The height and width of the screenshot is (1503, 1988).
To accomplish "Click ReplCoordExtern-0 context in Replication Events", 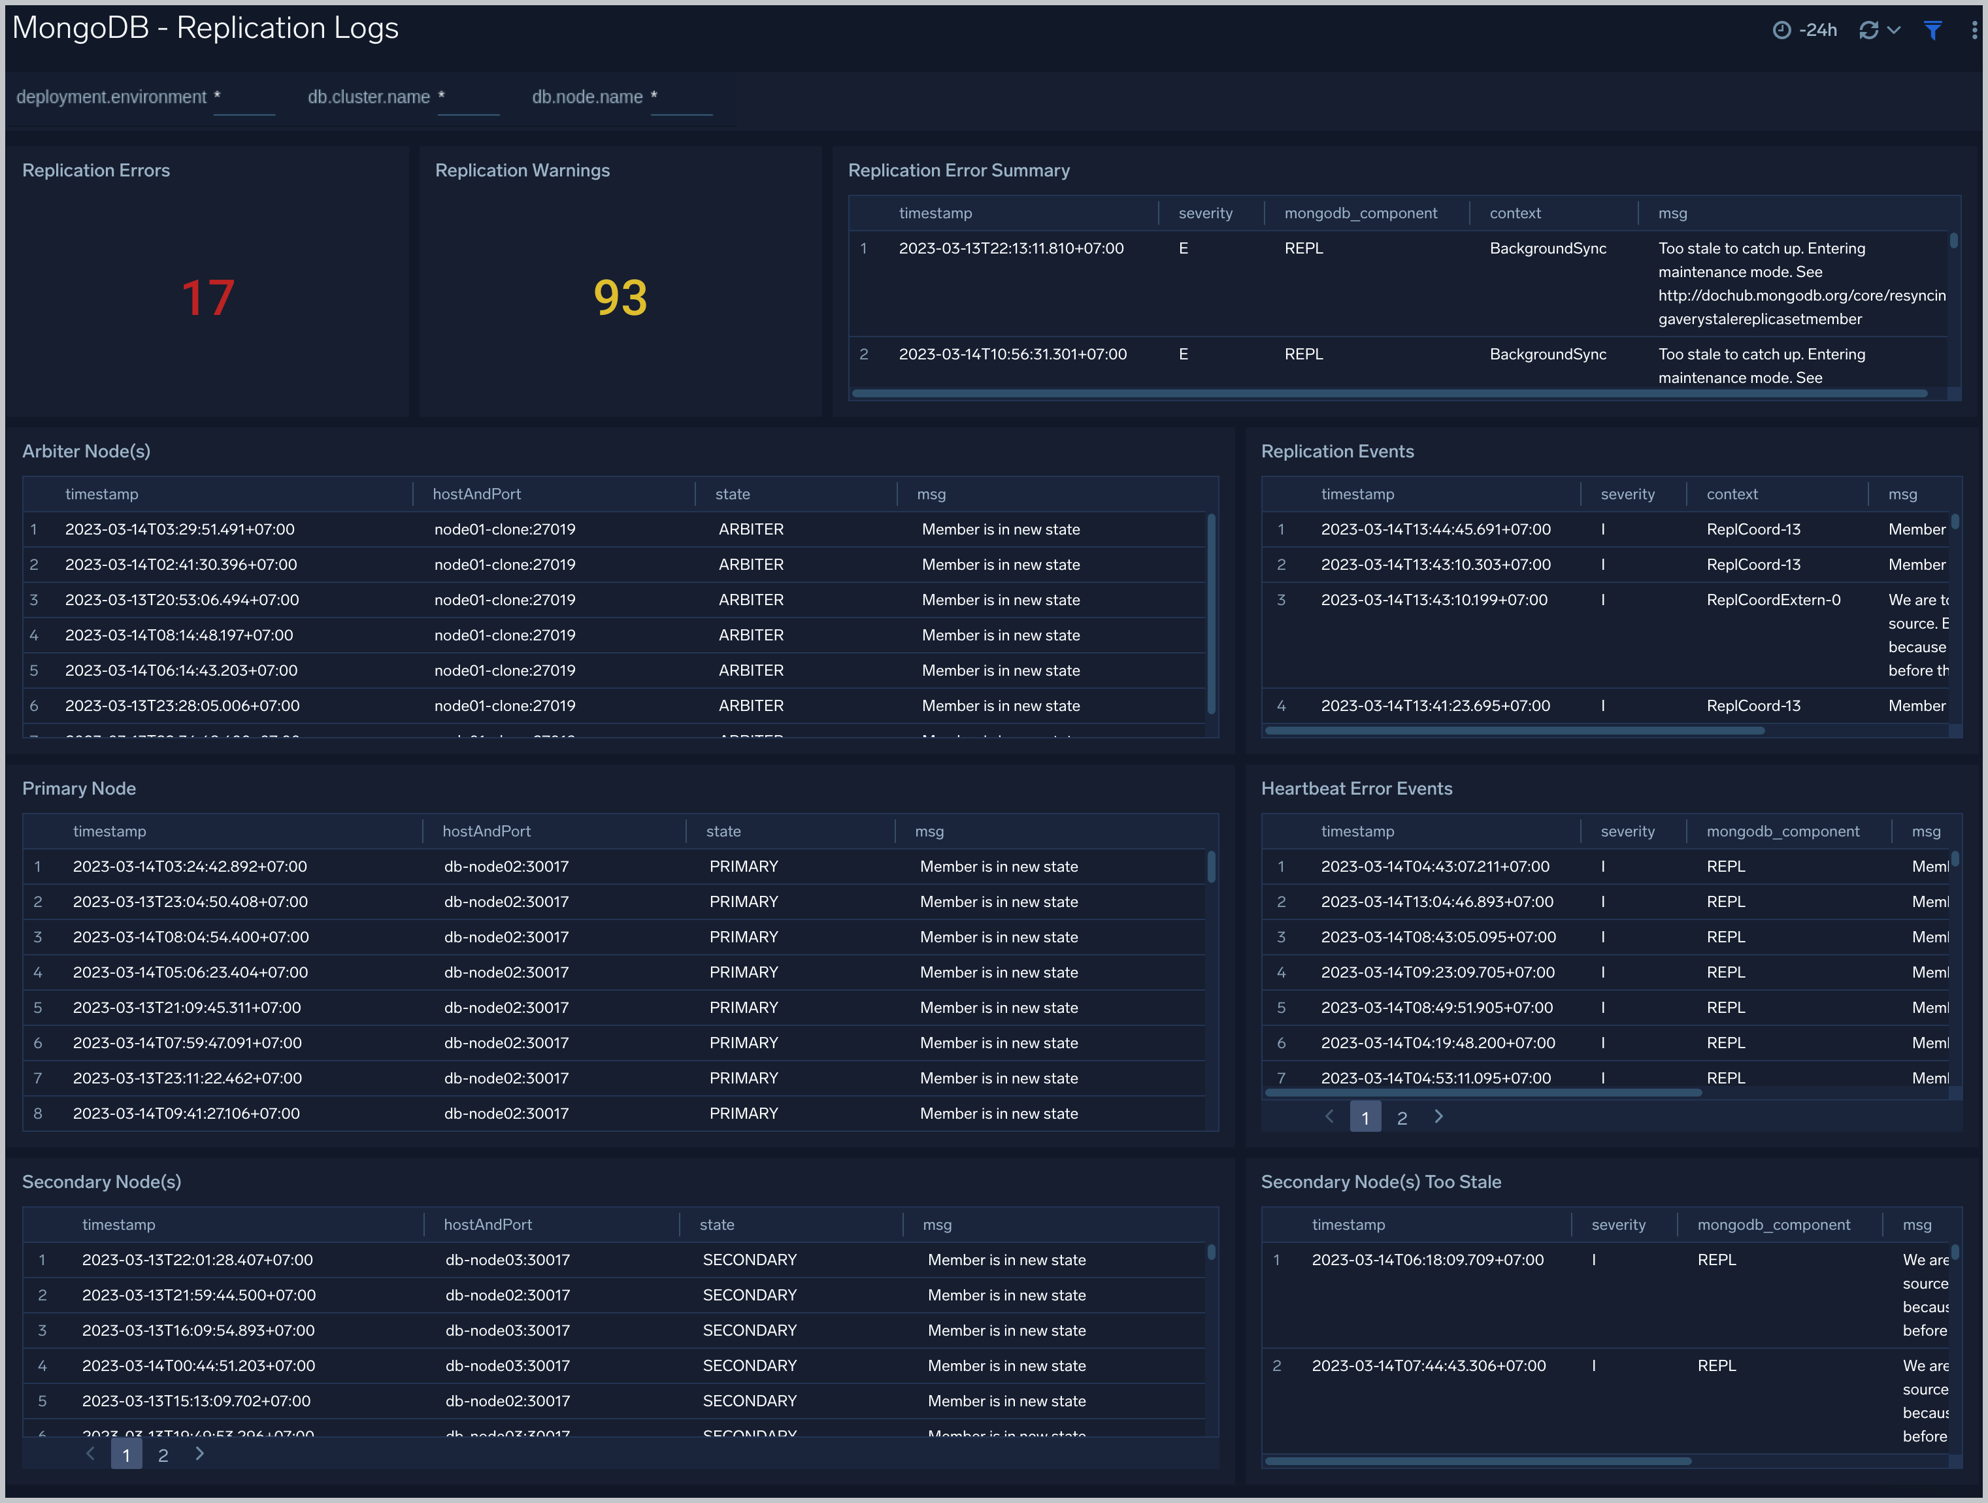I will click(x=1773, y=600).
